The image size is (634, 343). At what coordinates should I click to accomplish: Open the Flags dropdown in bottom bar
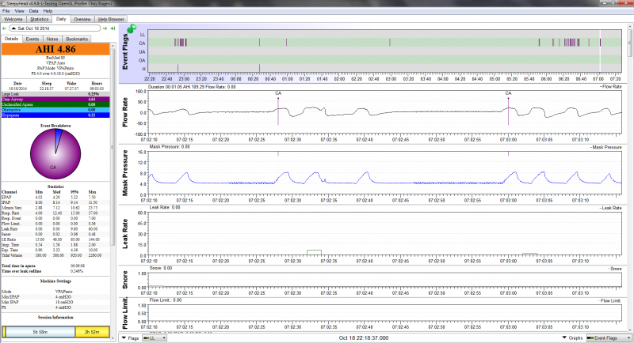point(131,337)
